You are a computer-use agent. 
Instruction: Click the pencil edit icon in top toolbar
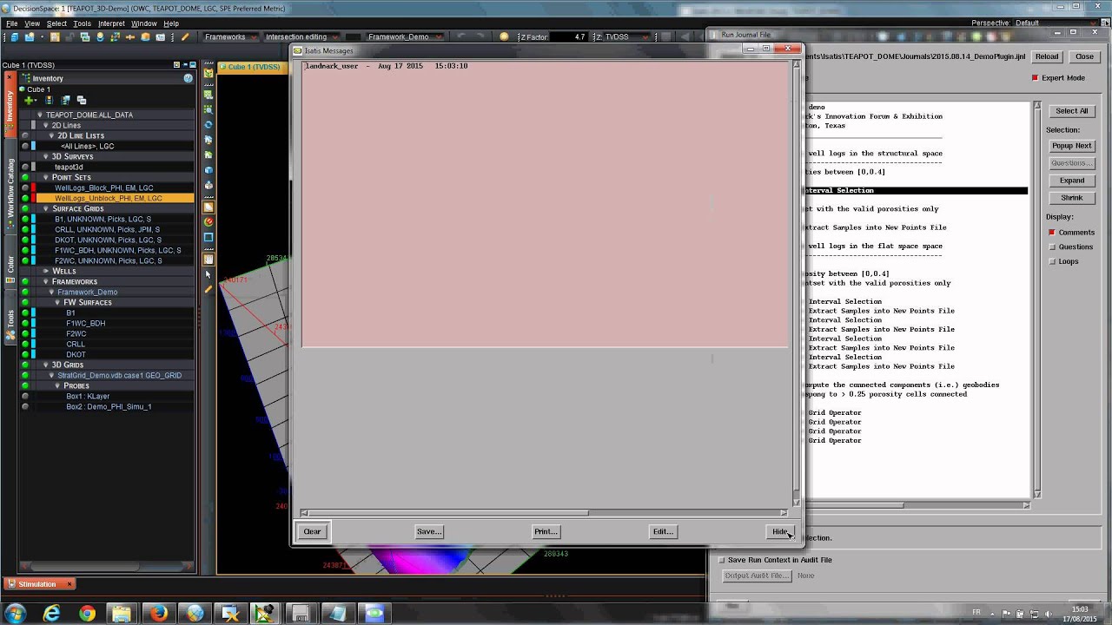185,37
